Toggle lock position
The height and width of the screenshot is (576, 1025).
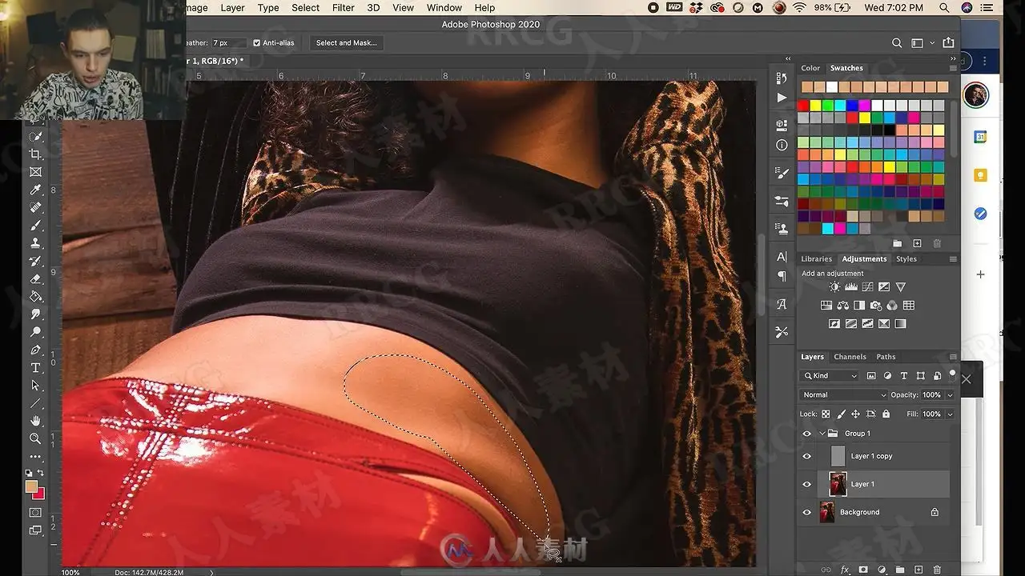point(855,414)
